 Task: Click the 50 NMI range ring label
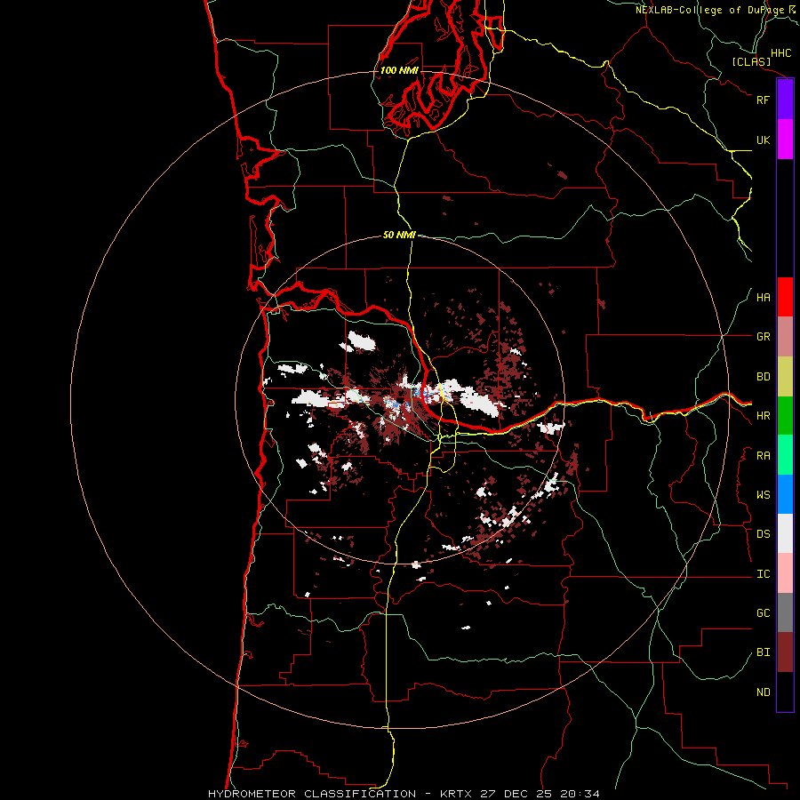(x=399, y=235)
